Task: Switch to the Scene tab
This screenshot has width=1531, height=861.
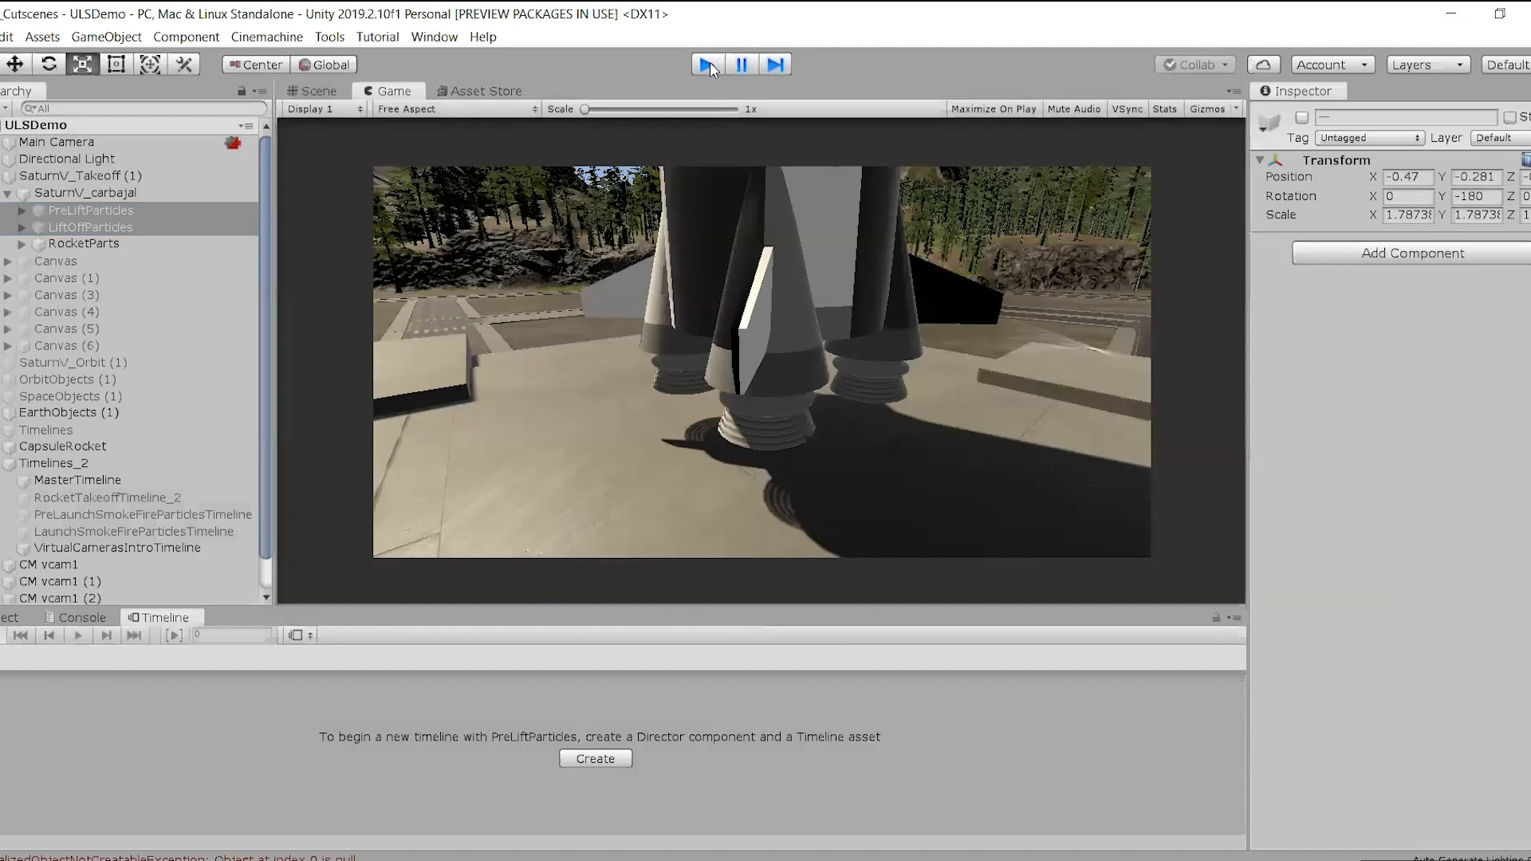Action: click(x=312, y=91)
